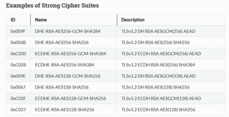Click the 0x0067 ID cell

tap(18, 87)
